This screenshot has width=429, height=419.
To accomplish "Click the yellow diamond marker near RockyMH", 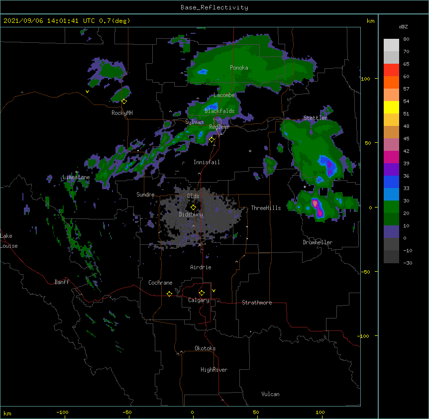I will [x=124, y=102].
